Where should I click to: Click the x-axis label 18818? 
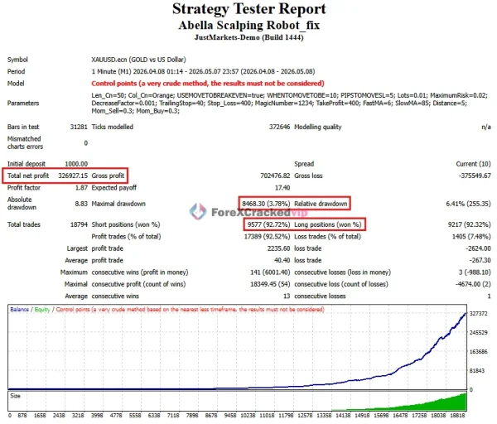pyautogui.click(x=457, y=415)
